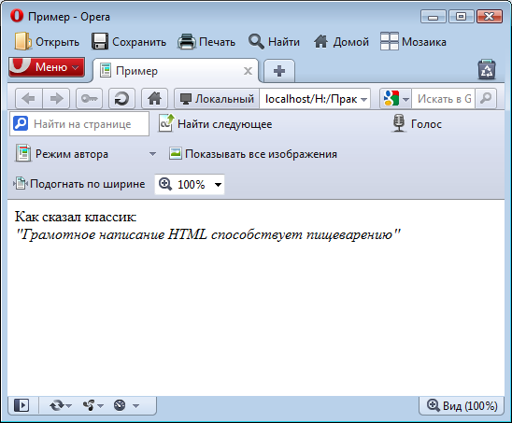Toggle the side panel button in status bar
This screenshot has height=423, width=512.
tap(21, 405)
